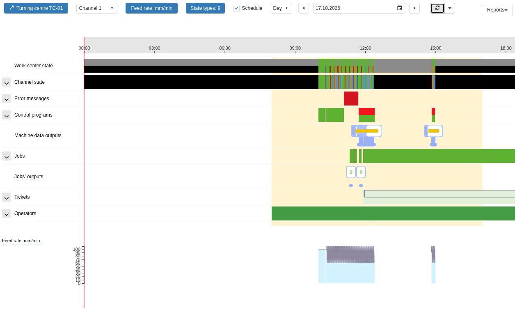
Task: Go to previous day arrow
Action: [x=304, y=8]
